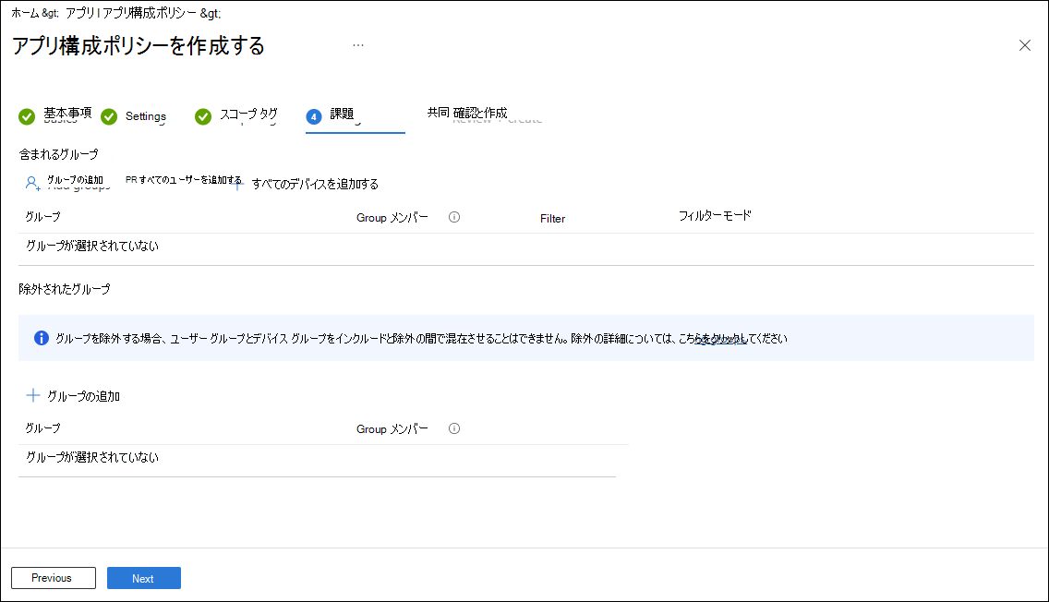Click the アプリ | アプリ構成ポリシー breadcrumb
Screen dimensions: 1049x602
pos(130,13)
